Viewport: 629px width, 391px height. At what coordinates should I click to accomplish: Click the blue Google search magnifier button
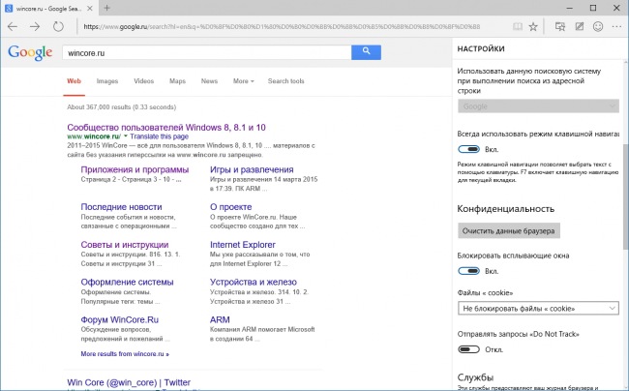click(366, 52)
